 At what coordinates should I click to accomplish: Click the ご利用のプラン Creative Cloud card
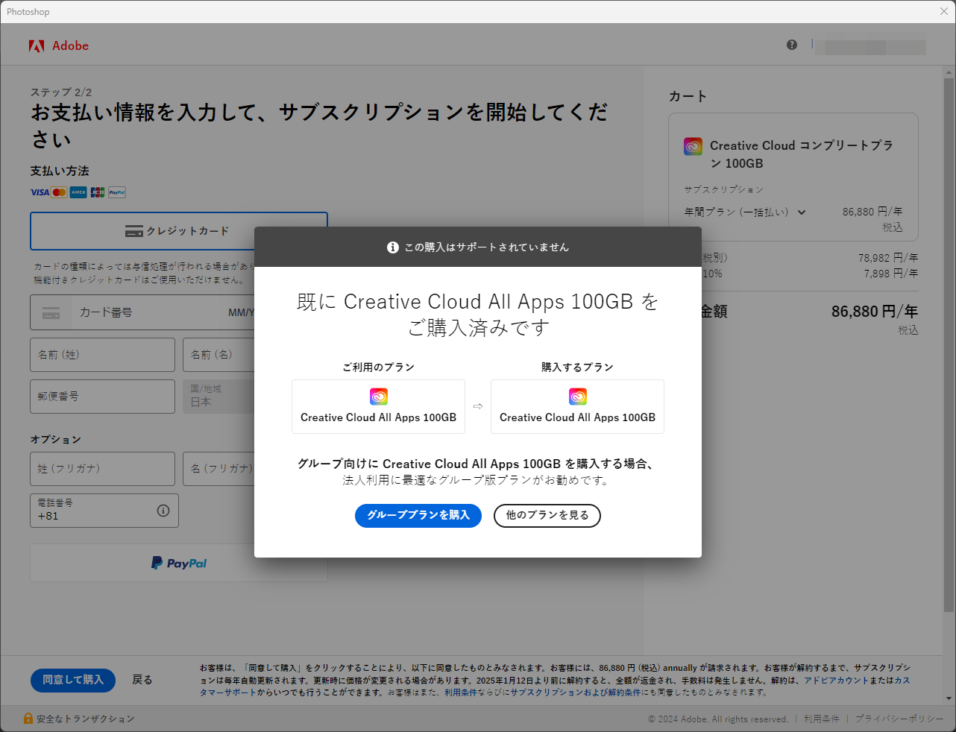(x=379, y=407)
